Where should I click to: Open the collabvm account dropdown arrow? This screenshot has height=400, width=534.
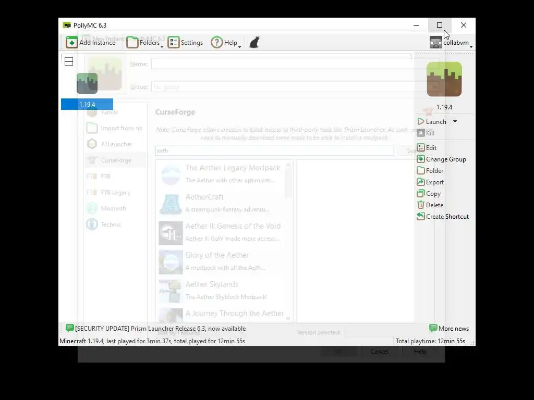point(471,46)
